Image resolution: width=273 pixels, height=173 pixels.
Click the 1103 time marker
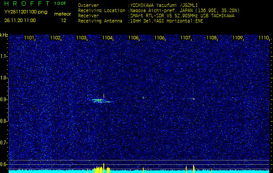[81, 38]
